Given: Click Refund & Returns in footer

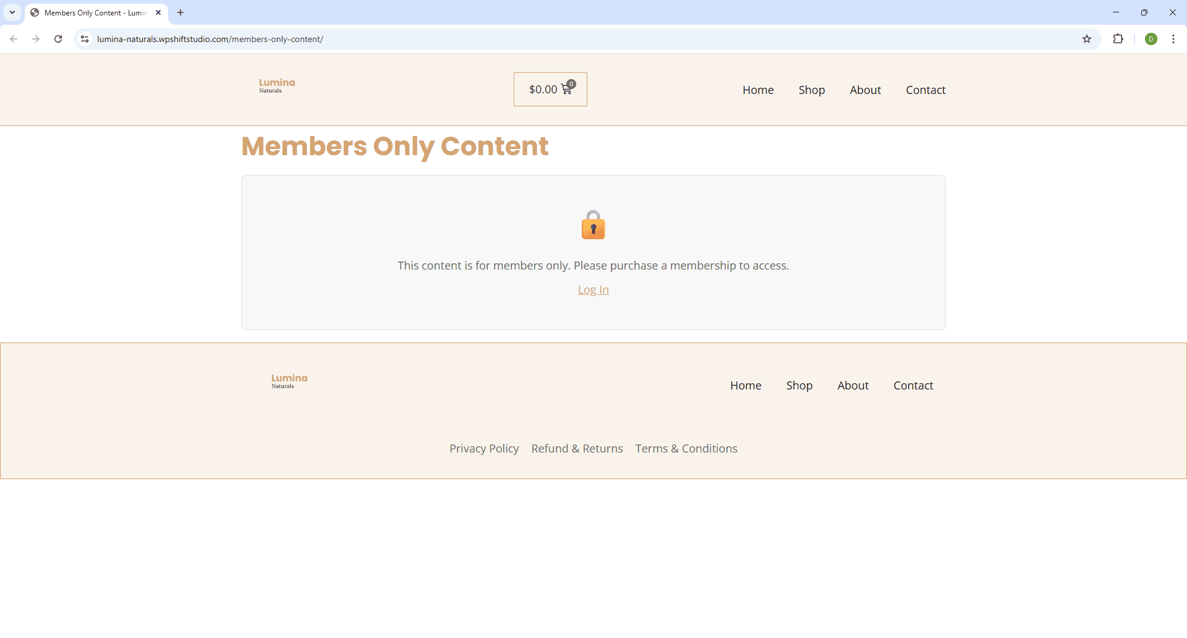Looking at the screenshot, I should point(577,449).
